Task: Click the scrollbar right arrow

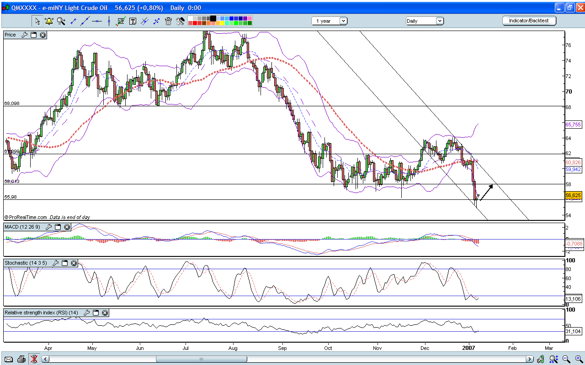Action: [x=529, y=359]
